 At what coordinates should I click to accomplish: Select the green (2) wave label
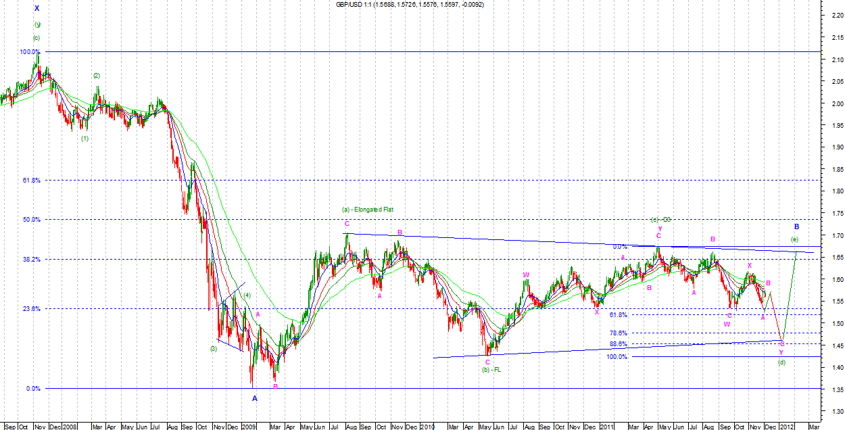[x=97, y=76]
